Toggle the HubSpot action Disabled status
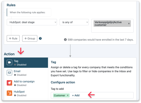The height and width of the screenshot is (103, 141). pos(20,95)
